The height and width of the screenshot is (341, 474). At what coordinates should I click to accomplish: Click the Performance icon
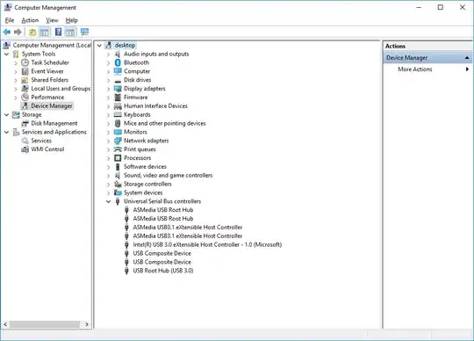(x=25, y=98)
